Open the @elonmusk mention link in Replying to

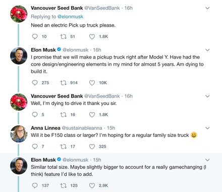70,17
